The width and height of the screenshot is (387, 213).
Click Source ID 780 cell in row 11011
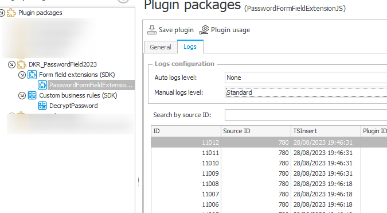[x=256, y=153]
